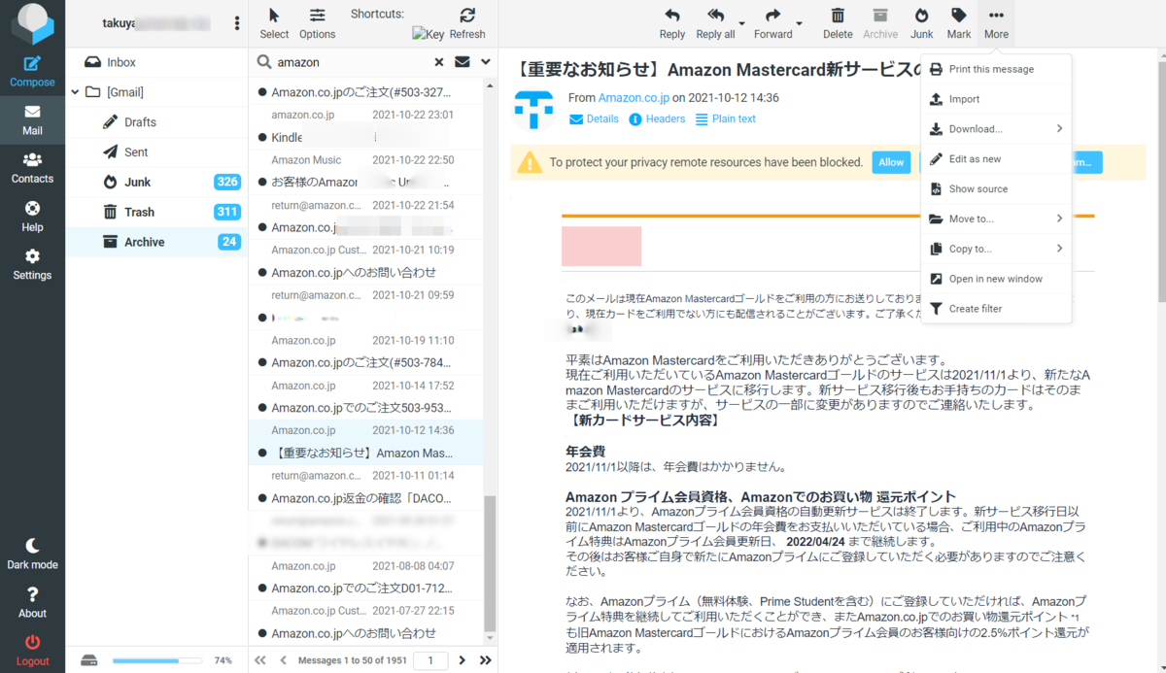Choose Create filter
Screen dimensions: 1166x673
click(996, 309)
